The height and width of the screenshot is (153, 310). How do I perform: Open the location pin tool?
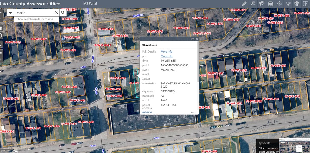point(279,4)
